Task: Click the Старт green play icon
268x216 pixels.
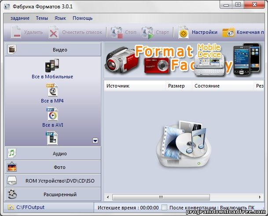Action: click(147, 32)
